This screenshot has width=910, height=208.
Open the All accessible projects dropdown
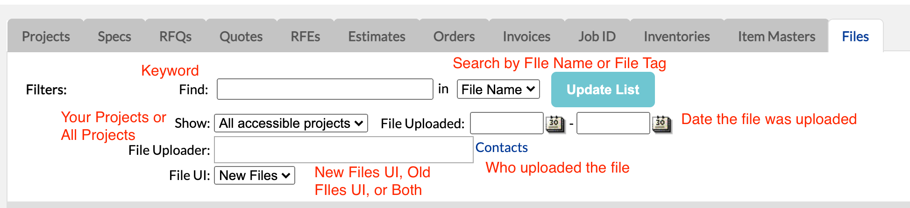click(291, 123)
